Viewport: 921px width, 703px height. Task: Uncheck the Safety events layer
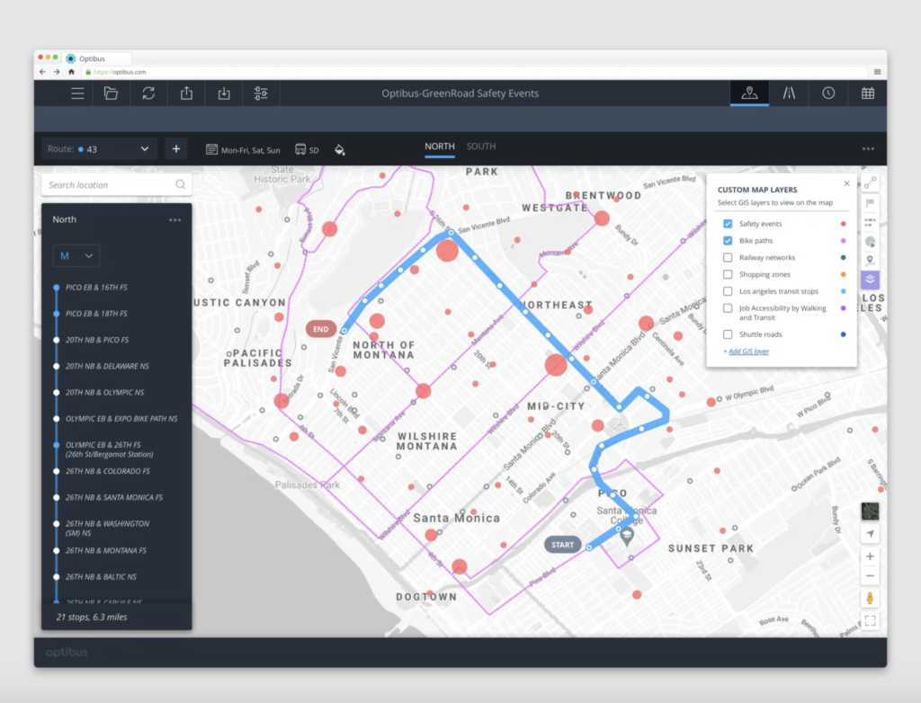[x=728, y=224]
